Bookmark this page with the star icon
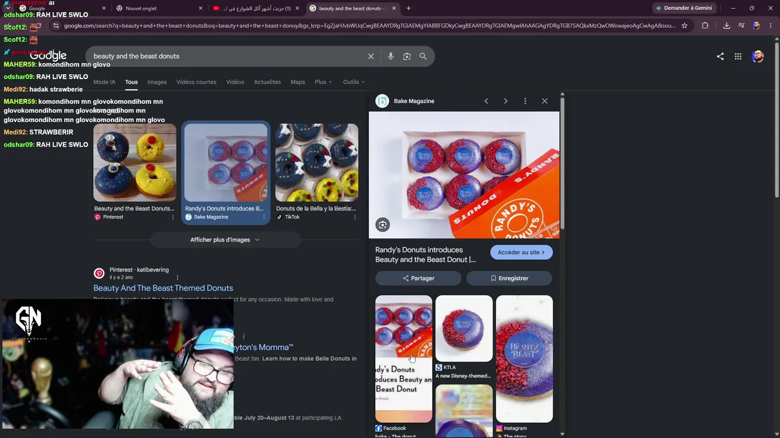This screenshot has width=780, height=438. pyautogui.click(x=684, y=26)
